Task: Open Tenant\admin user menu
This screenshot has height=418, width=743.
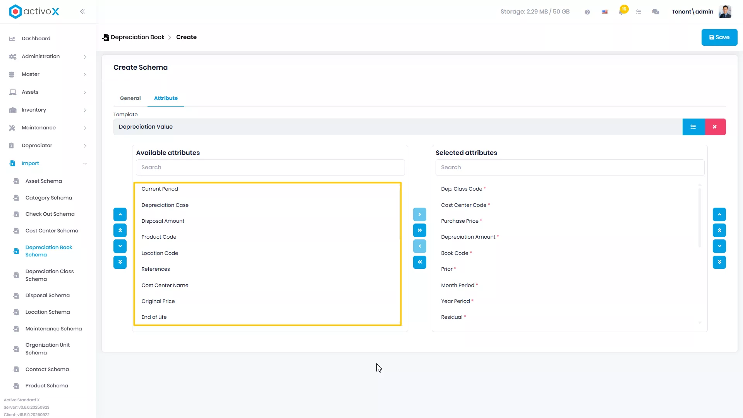Action: pyautogui.click(x=692, y=12)
